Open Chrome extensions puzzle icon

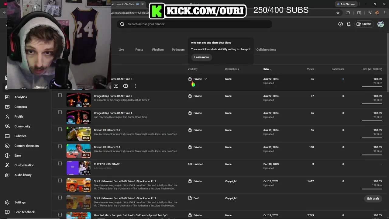pyautogui.click(x=348, y=13)
